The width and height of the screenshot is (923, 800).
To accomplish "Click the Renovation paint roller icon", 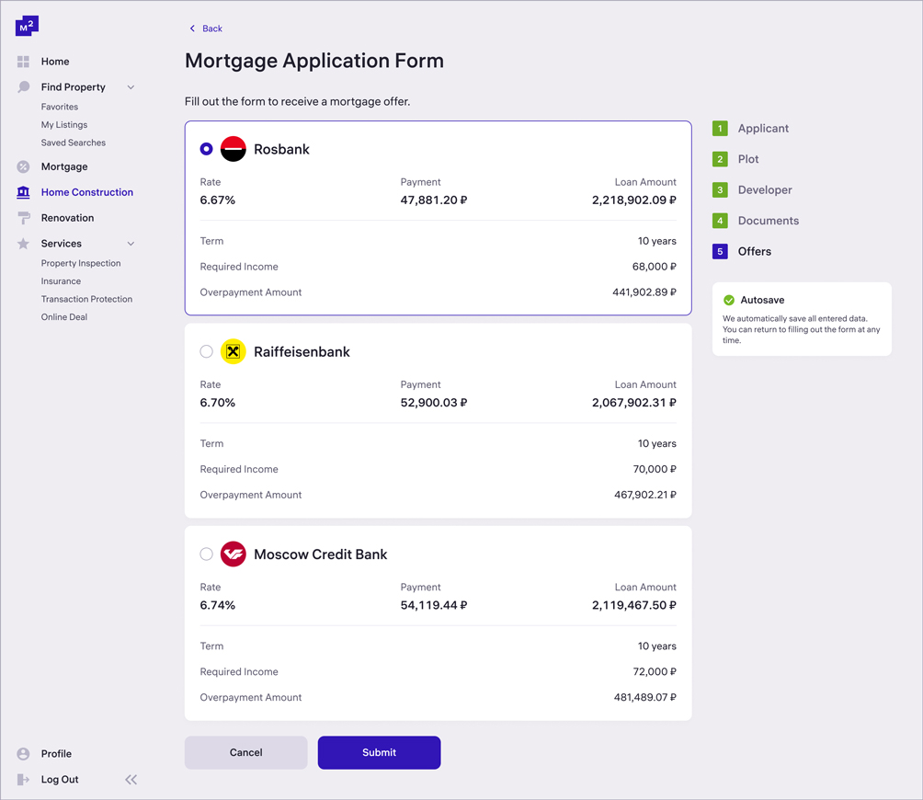I will pos(24,218).
